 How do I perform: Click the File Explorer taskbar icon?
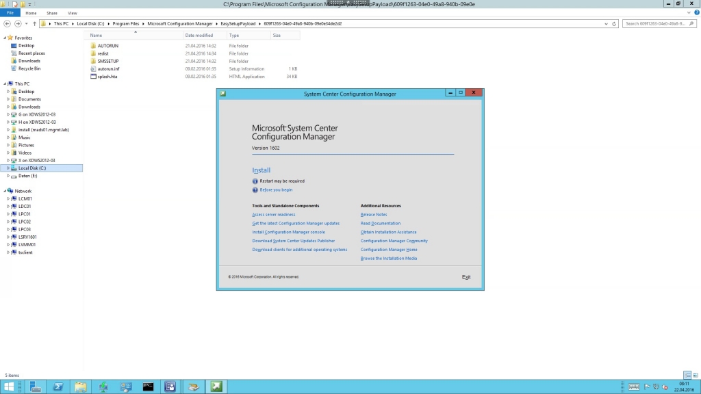tap(81, 387)
